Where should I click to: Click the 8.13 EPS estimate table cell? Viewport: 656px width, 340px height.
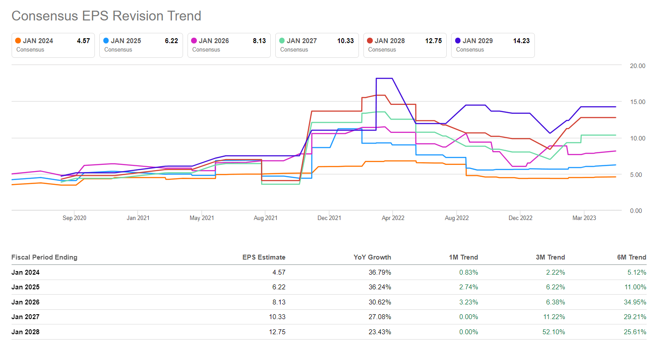coord(279,302)
